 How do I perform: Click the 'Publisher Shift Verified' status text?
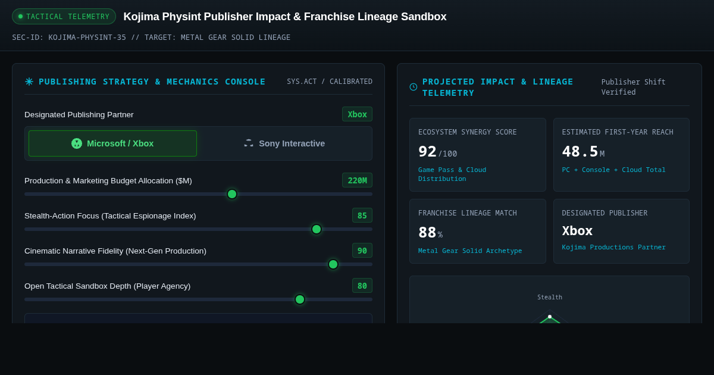pos(634,87)
